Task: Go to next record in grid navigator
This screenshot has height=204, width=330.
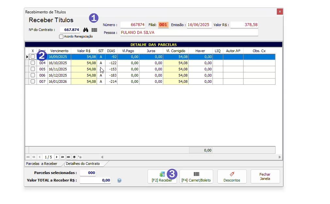Action: click(56, 157)
